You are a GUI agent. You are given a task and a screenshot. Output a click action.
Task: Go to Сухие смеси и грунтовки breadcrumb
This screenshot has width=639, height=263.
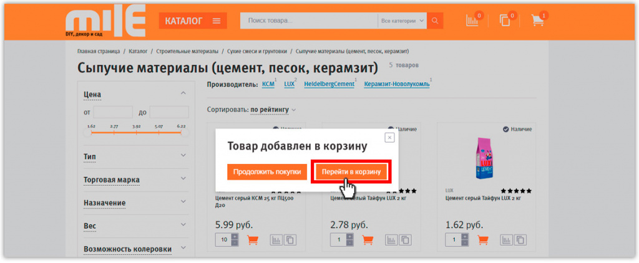pyautogui.click(x=257, y=51)
